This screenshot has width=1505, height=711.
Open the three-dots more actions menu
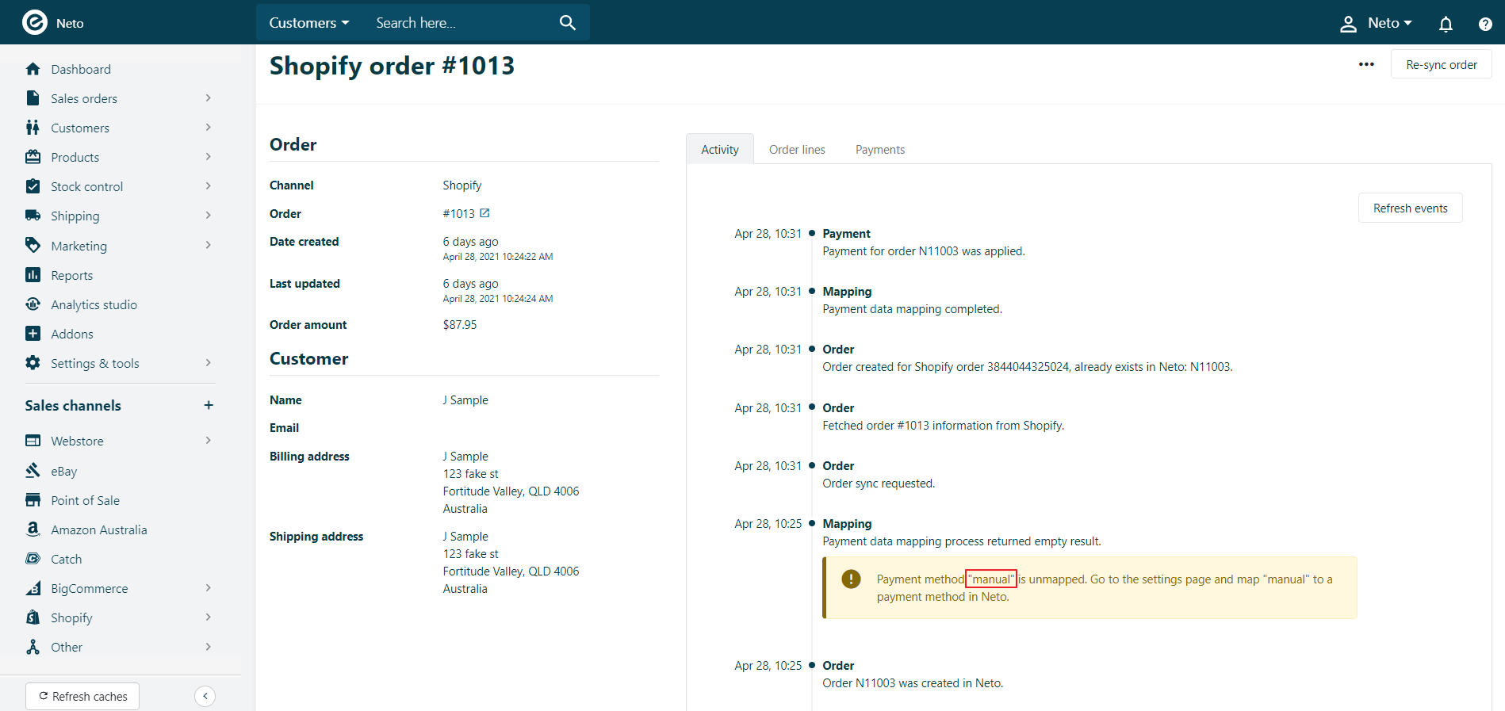[x=1366, y=64]
